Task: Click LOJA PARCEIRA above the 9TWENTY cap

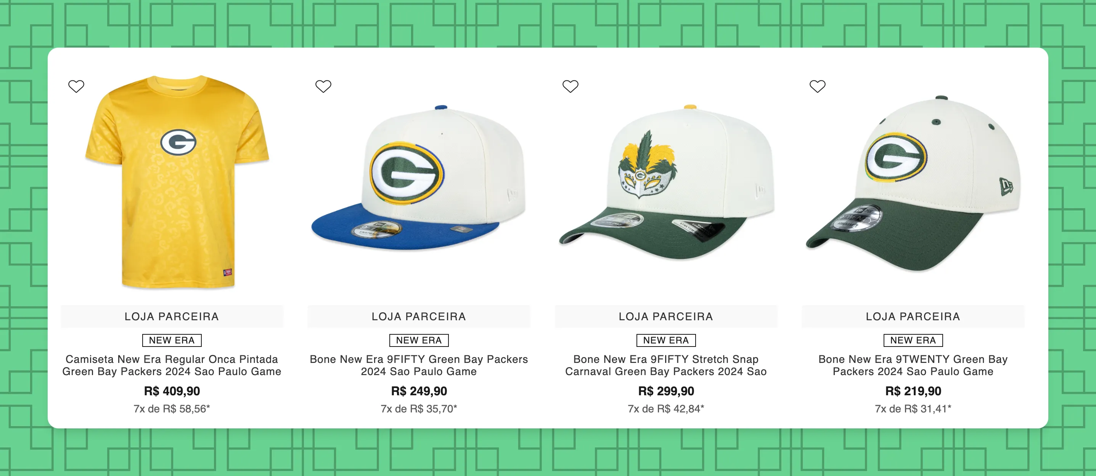Action: click(912, 316)
